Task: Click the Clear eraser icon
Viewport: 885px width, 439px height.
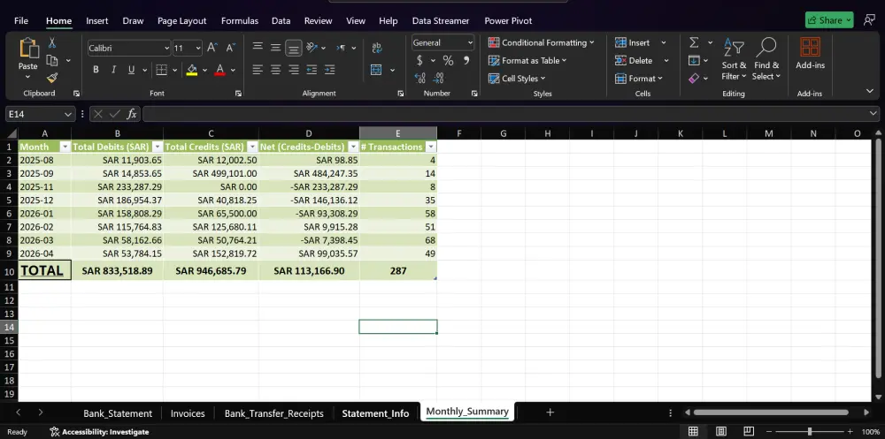Action: pyautogui.click(x=694, y=79)
